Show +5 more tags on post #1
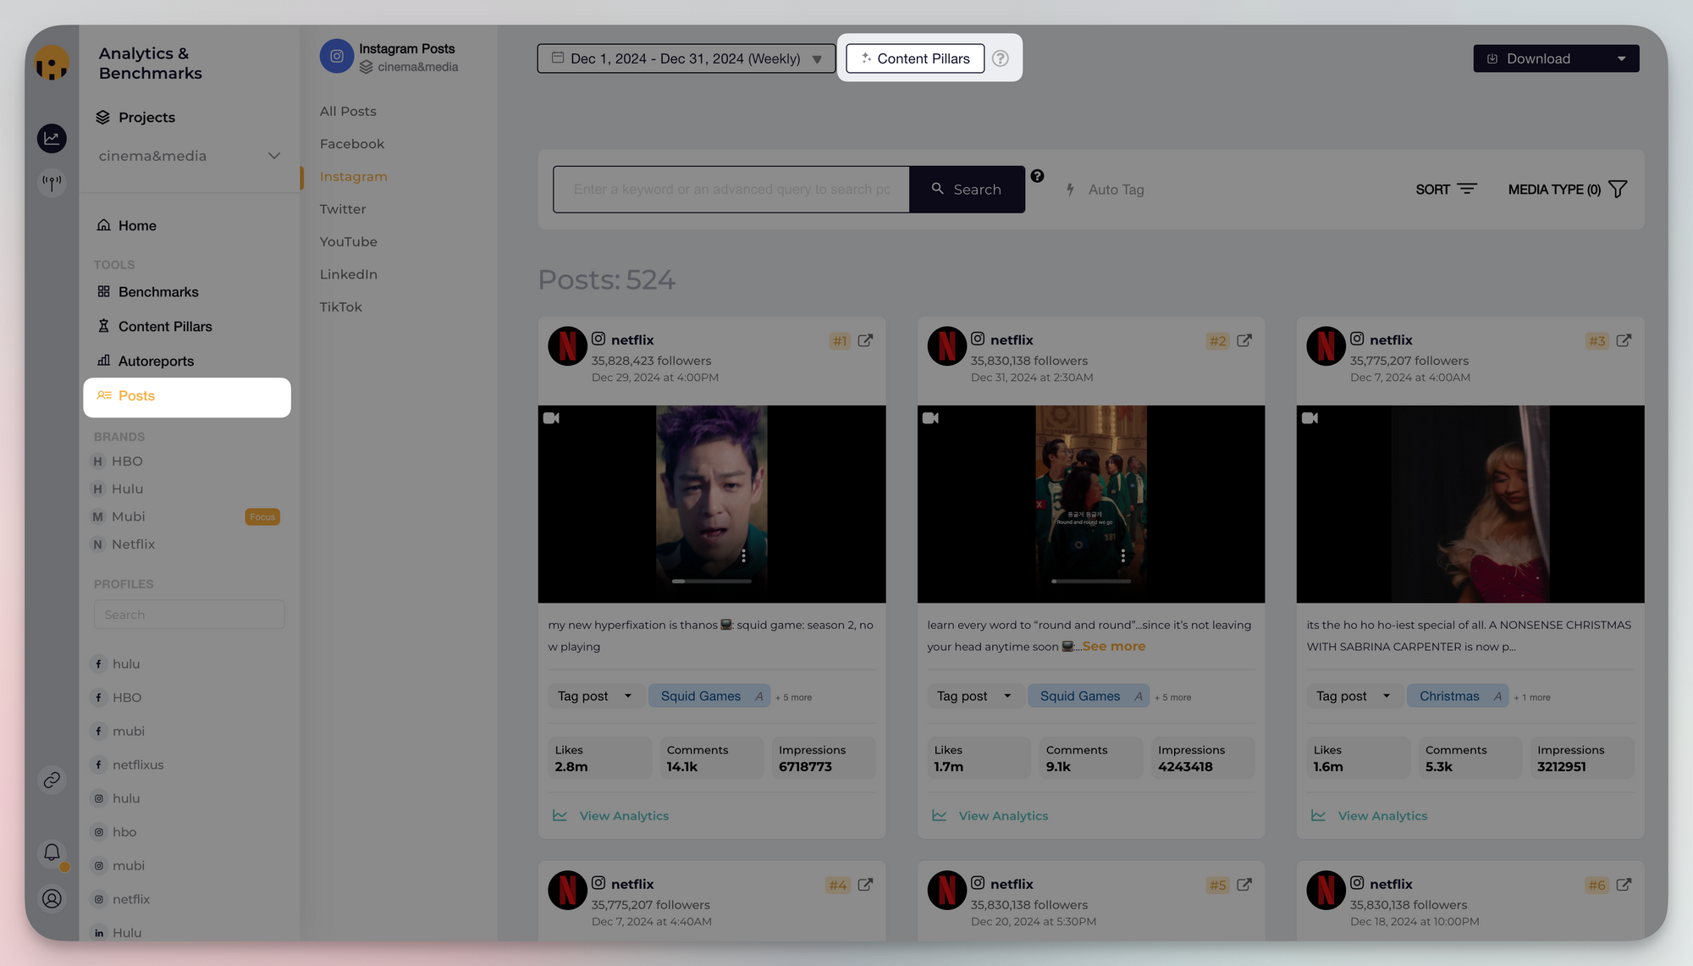1693x966 pixels. click(x=793, y=698)
